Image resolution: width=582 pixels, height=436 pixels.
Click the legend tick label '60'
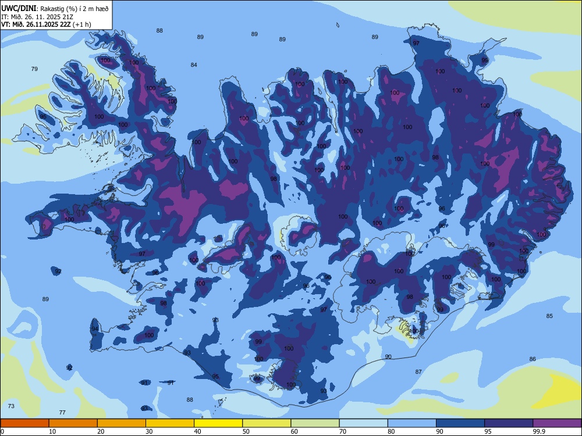click(294, 431)
